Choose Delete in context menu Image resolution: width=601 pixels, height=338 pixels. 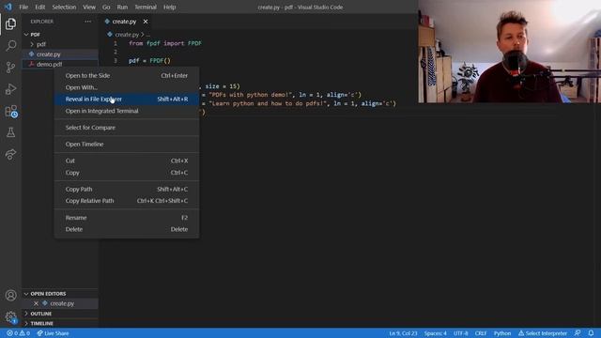pyautogui.click(x=127, y=229)
